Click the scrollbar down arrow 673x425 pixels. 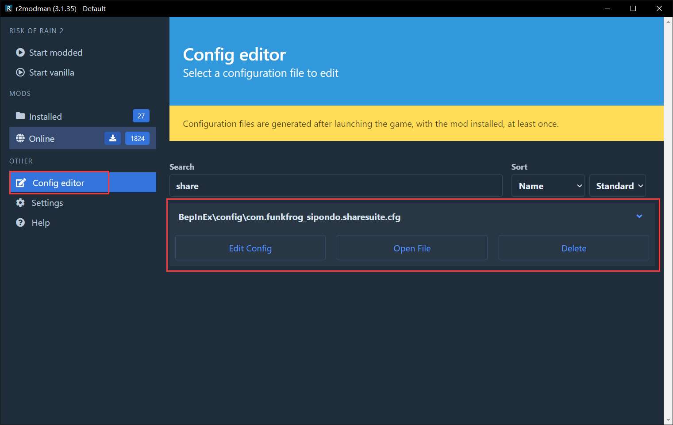point(668,420)
